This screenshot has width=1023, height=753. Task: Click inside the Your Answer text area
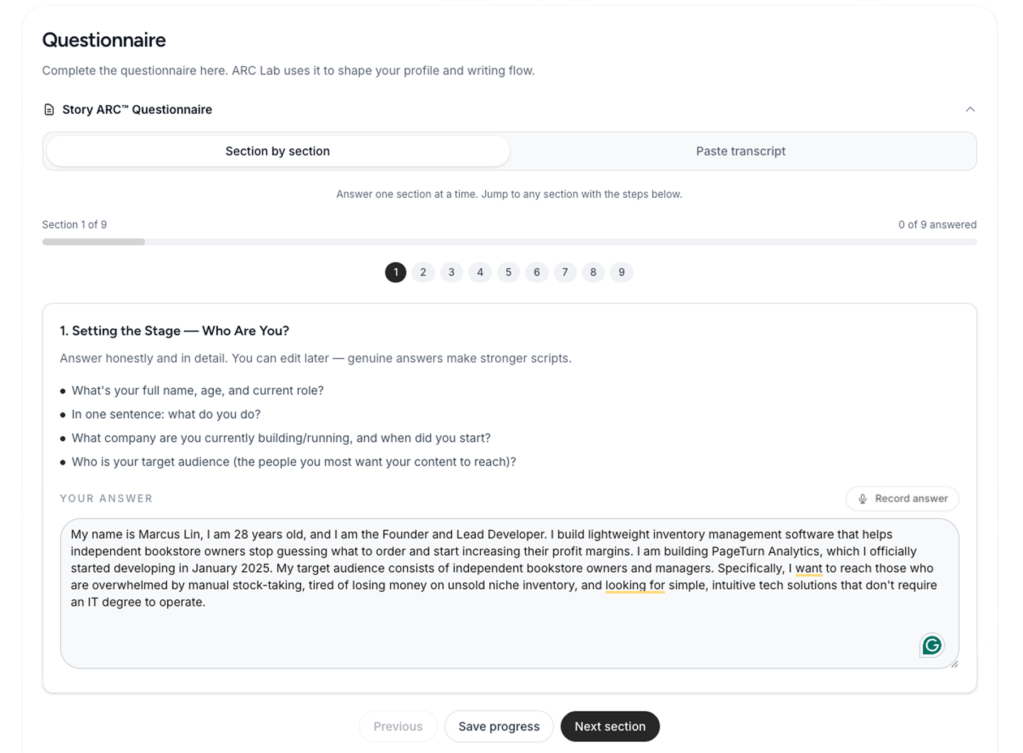[509, 593]
